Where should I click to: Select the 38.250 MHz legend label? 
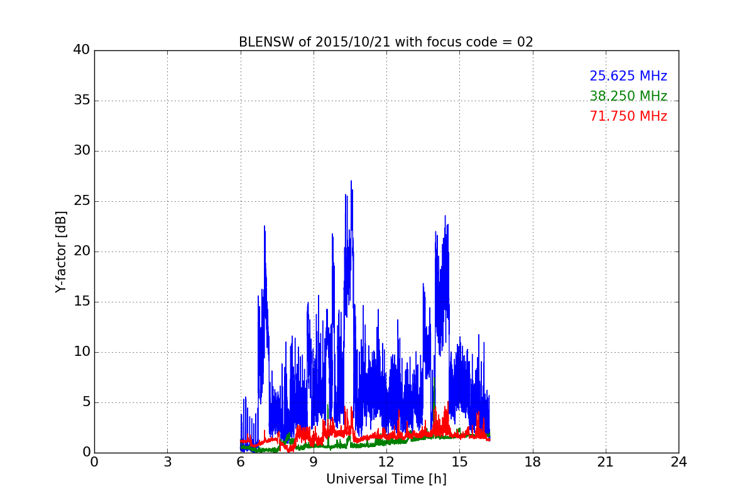[628, 96]
